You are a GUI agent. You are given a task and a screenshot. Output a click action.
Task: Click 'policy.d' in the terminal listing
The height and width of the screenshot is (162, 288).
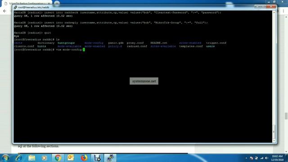coord(115,46)
